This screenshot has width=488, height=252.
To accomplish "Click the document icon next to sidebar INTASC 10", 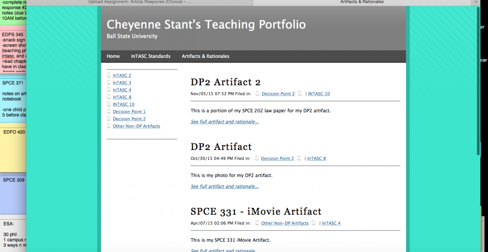I will click(x=109, y=105).
